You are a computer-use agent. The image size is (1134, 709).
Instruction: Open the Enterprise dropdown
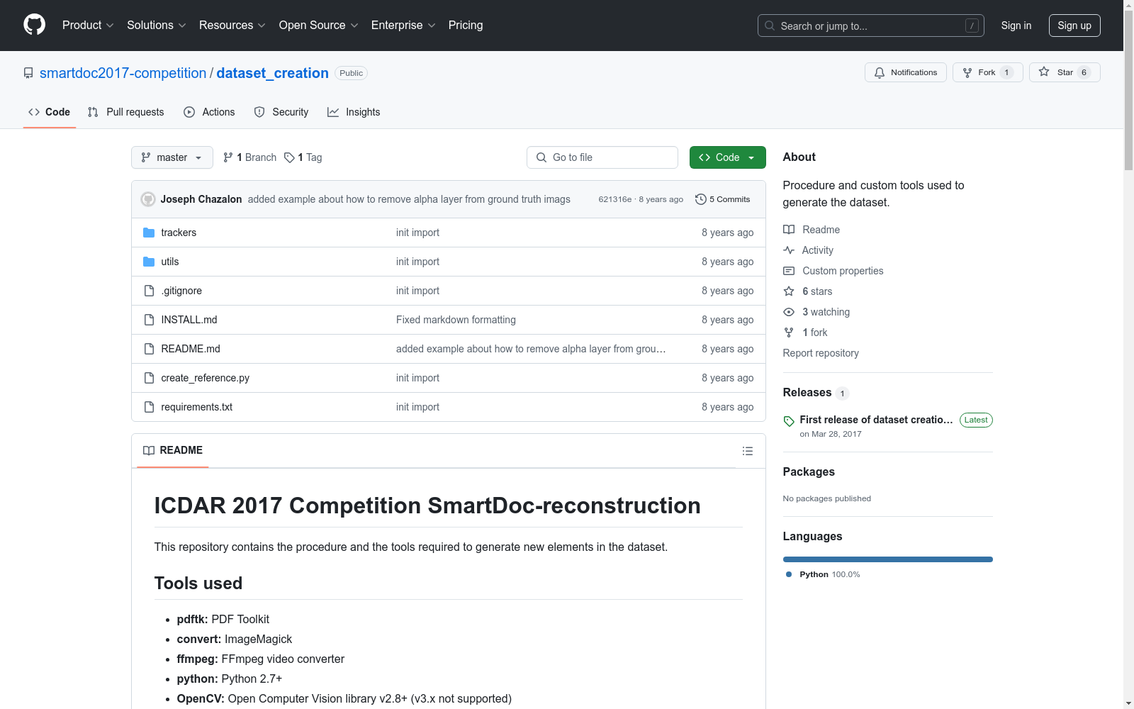pos(403,25)
